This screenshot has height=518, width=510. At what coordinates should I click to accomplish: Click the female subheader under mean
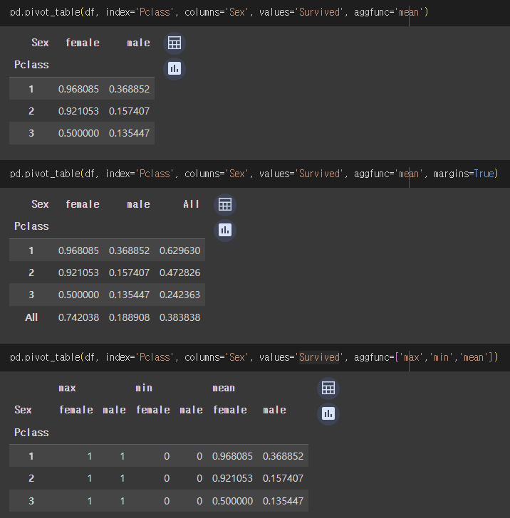[229, 410]
